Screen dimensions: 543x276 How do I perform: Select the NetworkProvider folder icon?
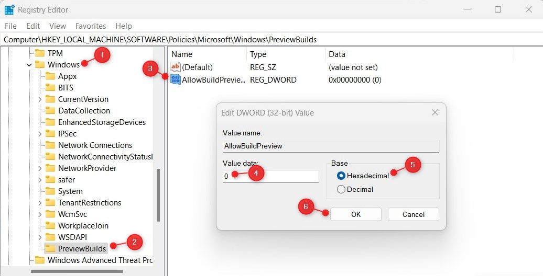[50, 168]
